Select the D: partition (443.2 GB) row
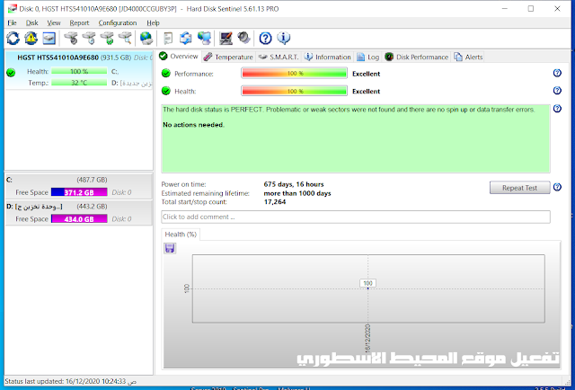575x390 pixels. (x=78, y=212)
